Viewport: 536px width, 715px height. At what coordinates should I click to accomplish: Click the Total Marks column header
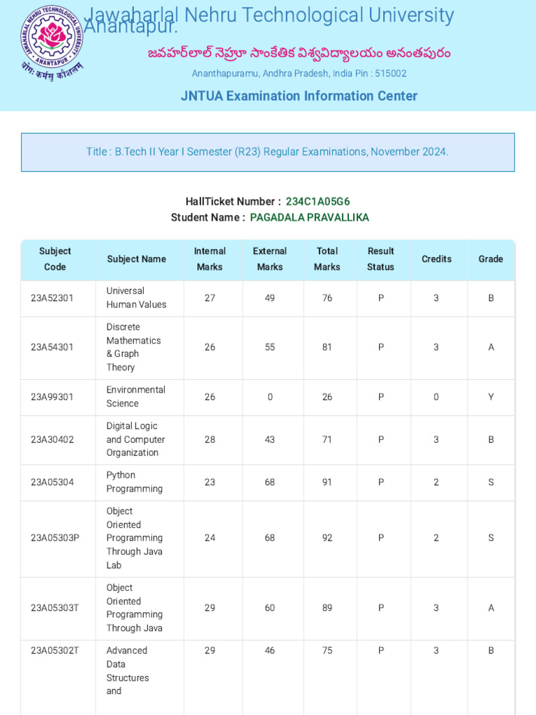click(327, 259)
